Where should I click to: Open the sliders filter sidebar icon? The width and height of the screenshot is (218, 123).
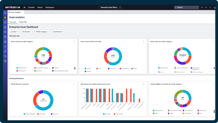(x=5, y=32)
